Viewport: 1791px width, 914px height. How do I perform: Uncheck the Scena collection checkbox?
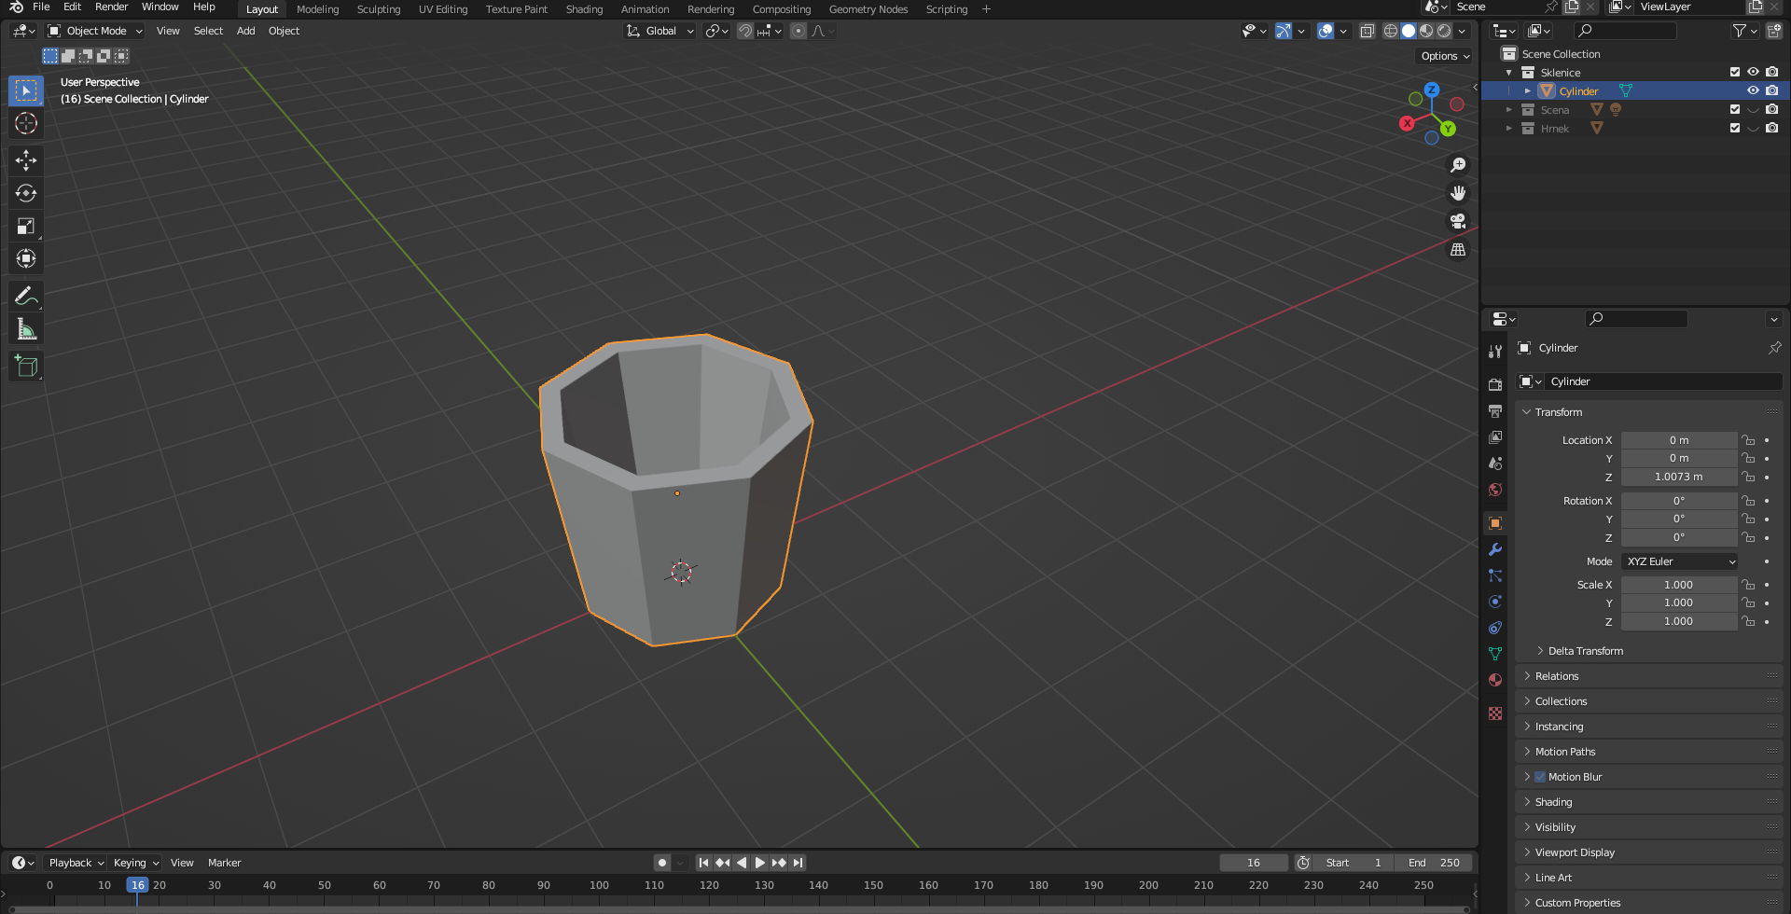coord(1735,109)
